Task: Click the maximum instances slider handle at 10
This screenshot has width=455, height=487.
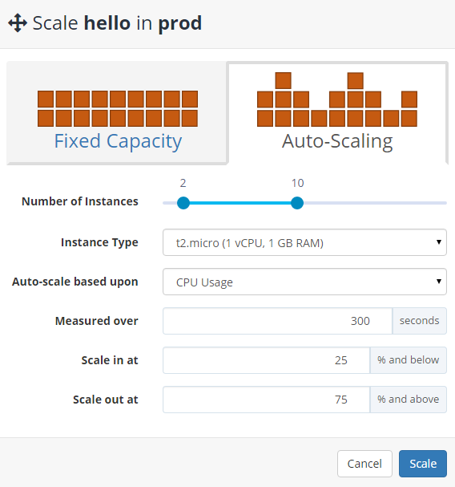Action: pos(297,203)
